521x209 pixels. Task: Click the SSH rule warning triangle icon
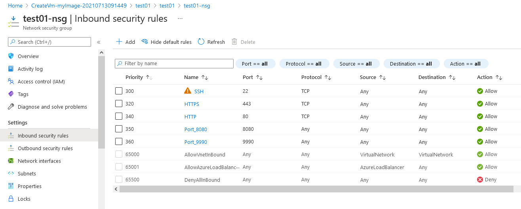(x=188, y=91)
